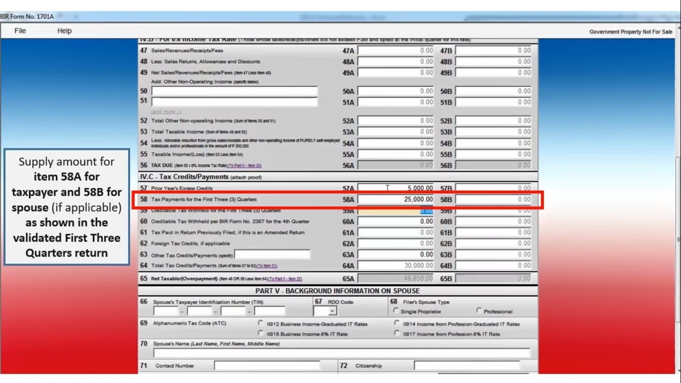The height and width of the screenshot is (383, 681).
Task: Choose II014 Income from Profession-Graduated IT Rates
Action: [396, 323]
